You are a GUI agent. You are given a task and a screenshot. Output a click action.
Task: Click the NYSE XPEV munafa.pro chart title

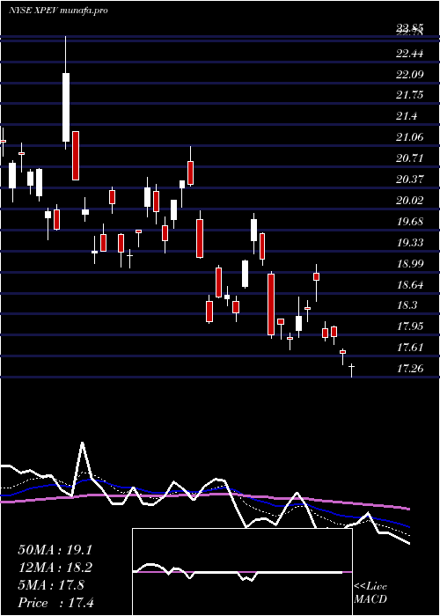pos(58,11)
